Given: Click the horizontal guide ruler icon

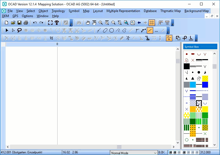Looking at the screenshot, I should point(161,23).
